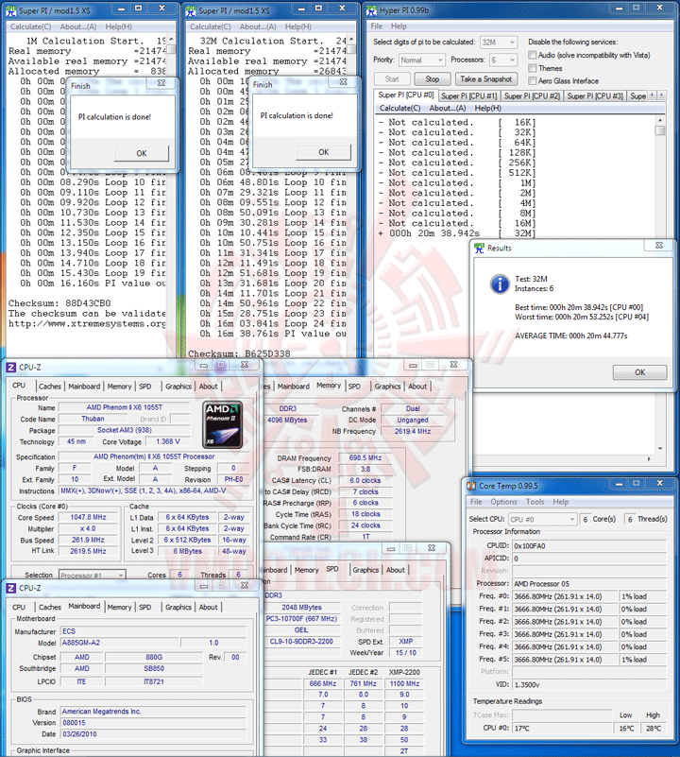Click Core Speed value 1047.8 MHz
This screenshot has height=757, width=680.
point(89,517)
